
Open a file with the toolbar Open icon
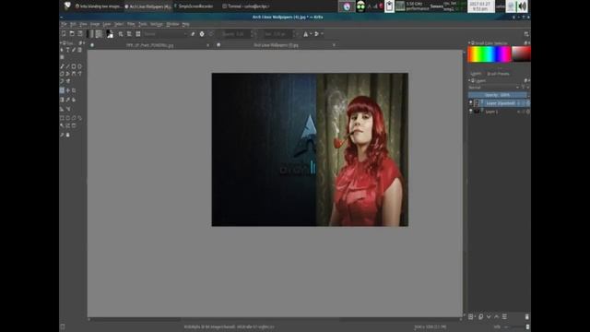click(72, 34)
